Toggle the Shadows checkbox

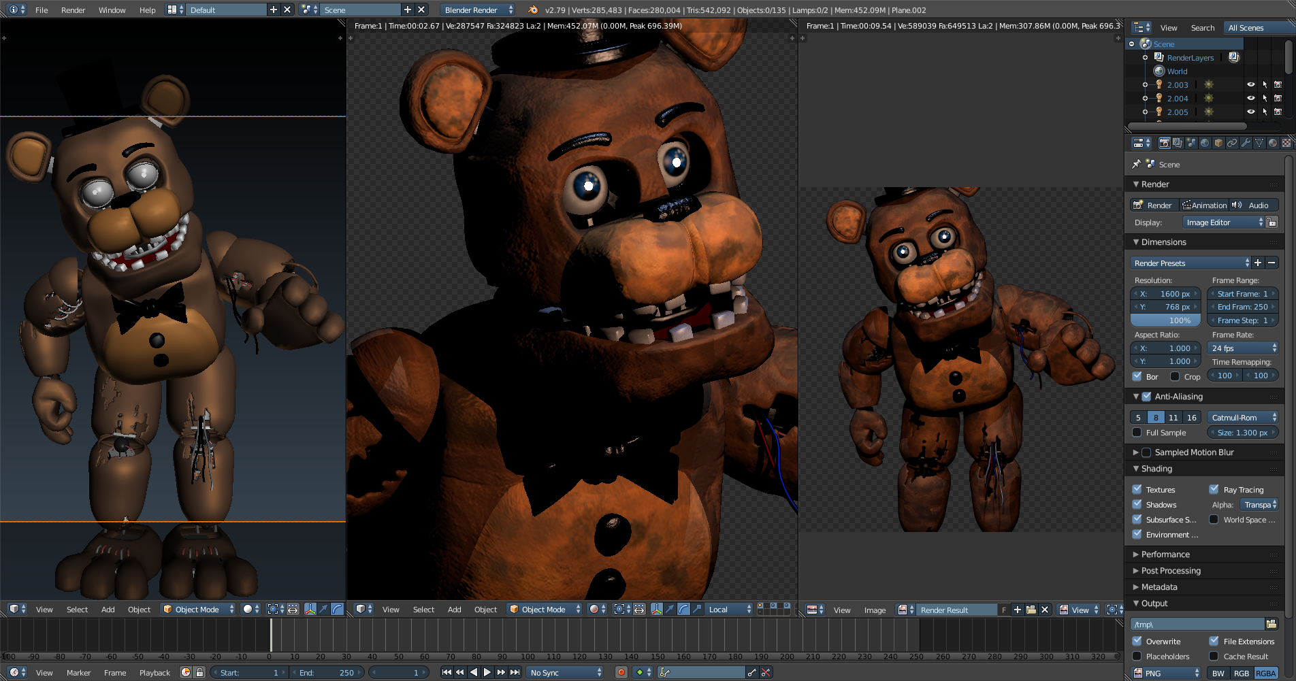pyautogui.click(x=1137, y=504)
